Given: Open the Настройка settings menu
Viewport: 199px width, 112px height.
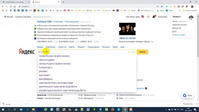Looking at the screenshot, I should (162, 16).
